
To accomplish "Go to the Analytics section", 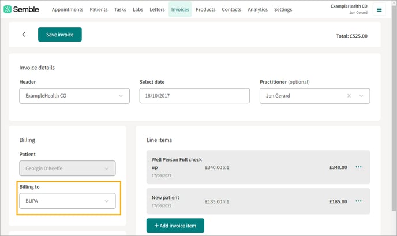I will 257,9.
